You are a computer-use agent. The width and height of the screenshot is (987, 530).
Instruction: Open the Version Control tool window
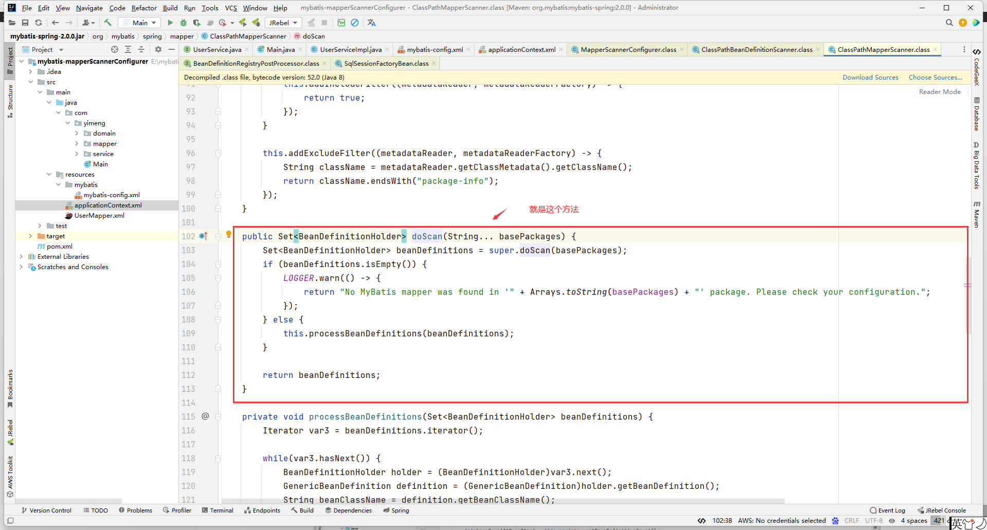(x=46, y=510)
